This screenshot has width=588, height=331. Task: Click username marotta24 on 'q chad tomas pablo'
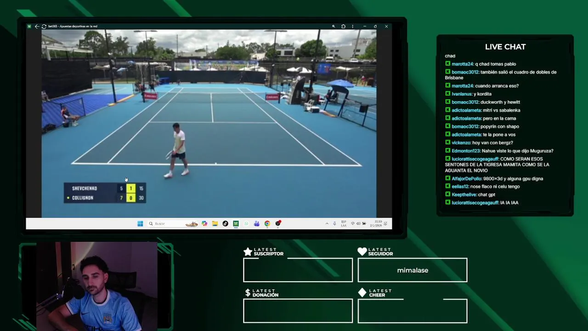pyautogui.click(x=462, y=64)
